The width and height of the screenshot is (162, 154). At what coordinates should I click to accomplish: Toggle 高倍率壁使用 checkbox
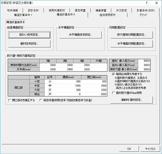click(41, 100)
